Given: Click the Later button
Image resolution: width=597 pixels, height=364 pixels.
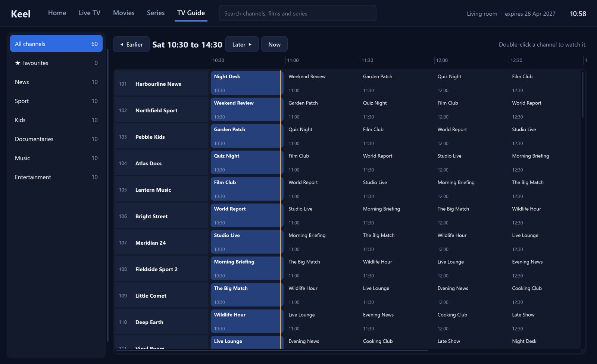Looking at the screenshot, I should (x=242, y=44).
